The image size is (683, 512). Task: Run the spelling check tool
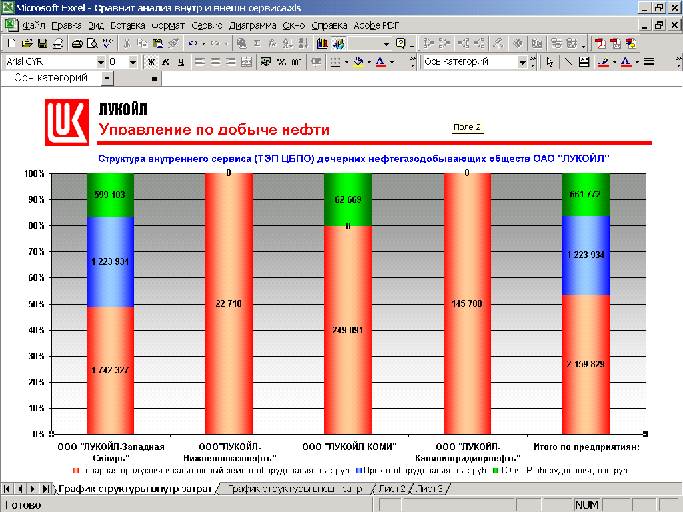pos(107,43)
